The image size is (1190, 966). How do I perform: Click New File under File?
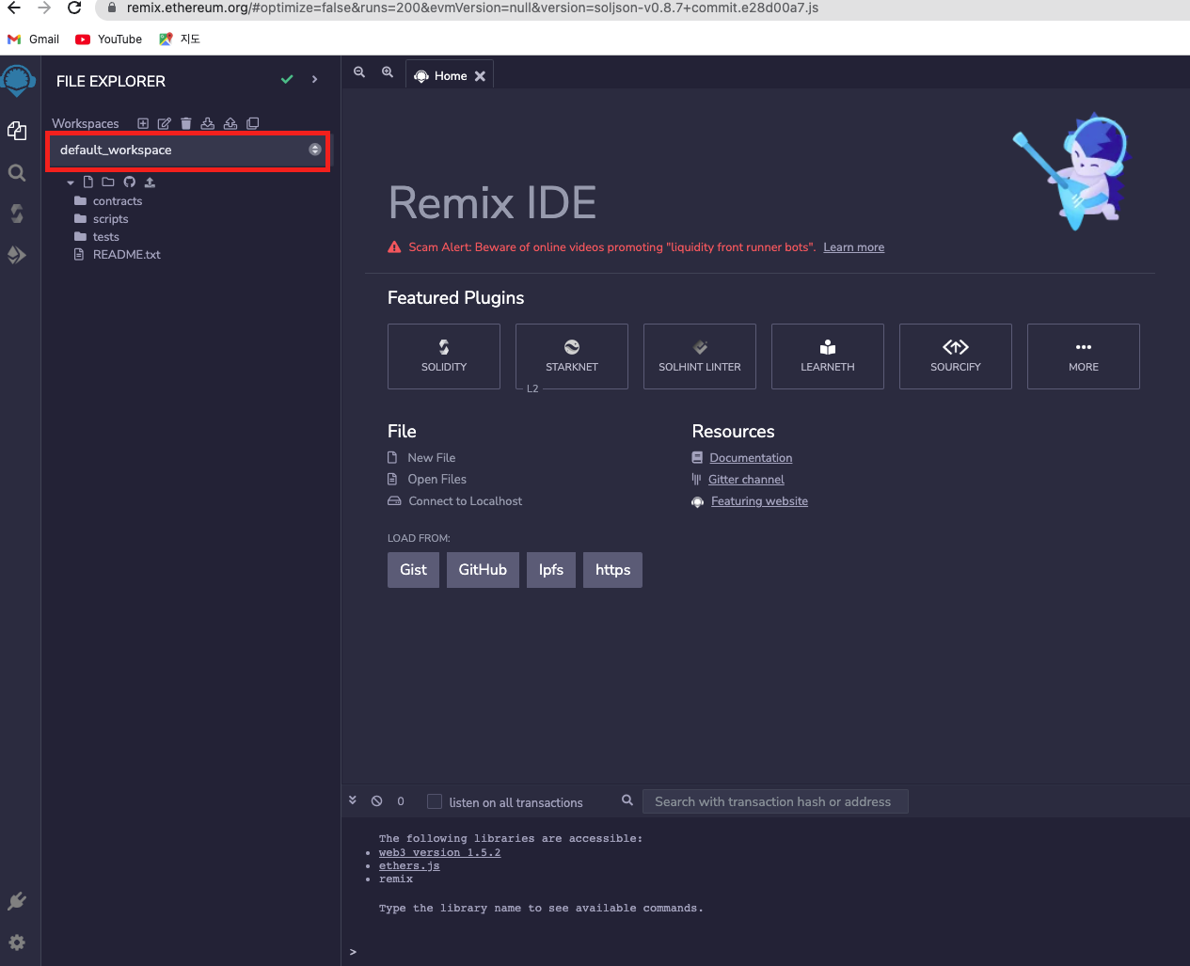[x=432, y=458]
